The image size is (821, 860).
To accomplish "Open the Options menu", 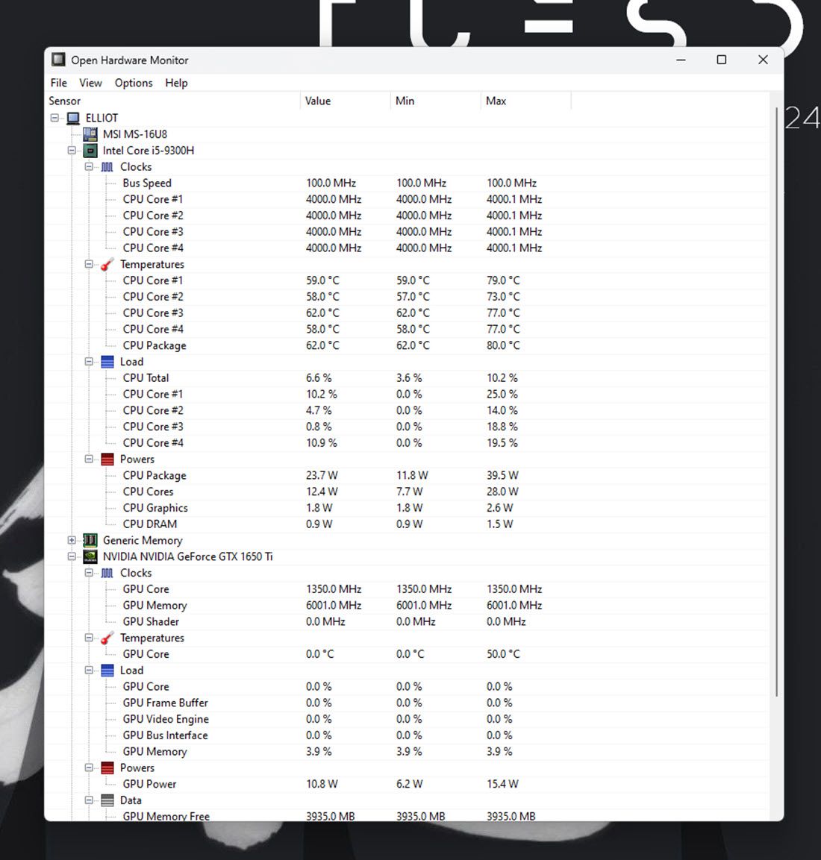I will coord(134,83).
